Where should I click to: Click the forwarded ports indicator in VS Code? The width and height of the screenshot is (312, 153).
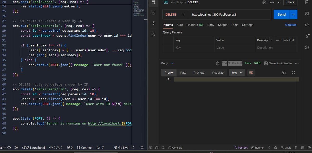[69, 148]
